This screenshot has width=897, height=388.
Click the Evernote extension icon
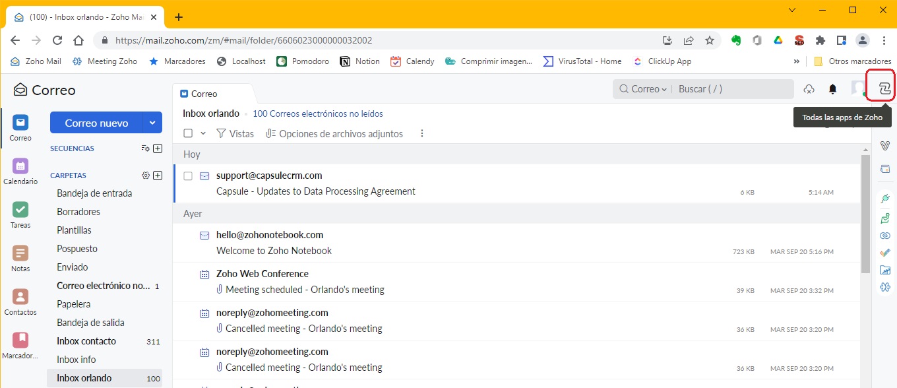pyautogui.click(x=736, y=40)
